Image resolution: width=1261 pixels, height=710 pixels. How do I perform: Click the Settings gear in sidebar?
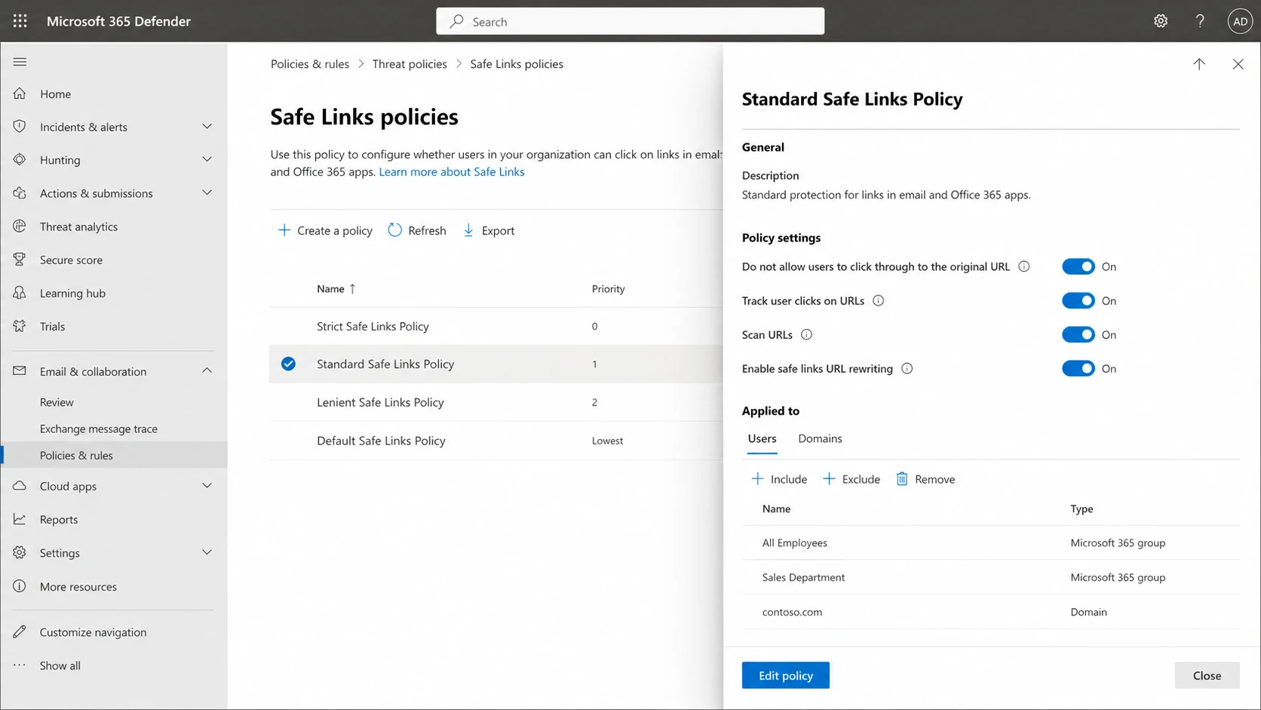coord(20,552)
